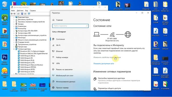Click the globe Internet icon in network diagram
172x97 pixels.
coord(128,34)
